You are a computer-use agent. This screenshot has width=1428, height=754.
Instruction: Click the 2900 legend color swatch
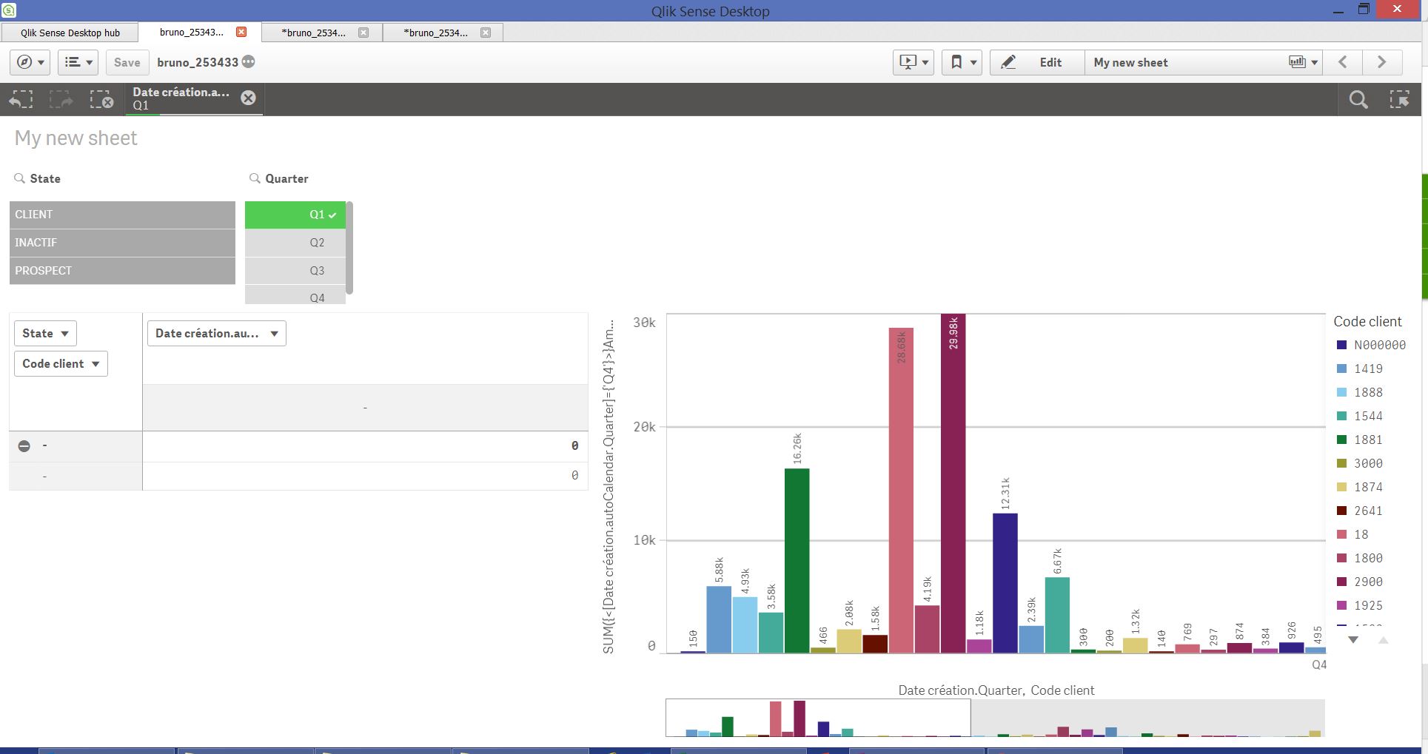point(1341,582)
